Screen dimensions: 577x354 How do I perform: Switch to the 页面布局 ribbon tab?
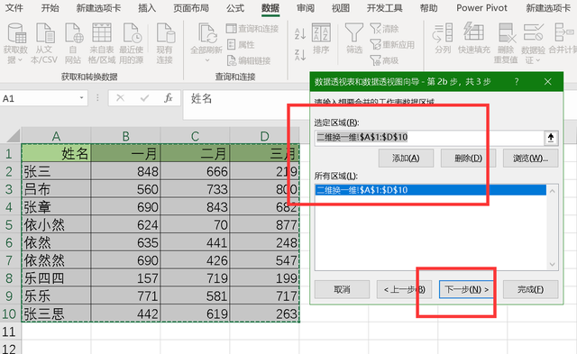(191, 8)
